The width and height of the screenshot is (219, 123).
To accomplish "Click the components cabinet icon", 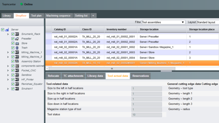I will point(17,66).
